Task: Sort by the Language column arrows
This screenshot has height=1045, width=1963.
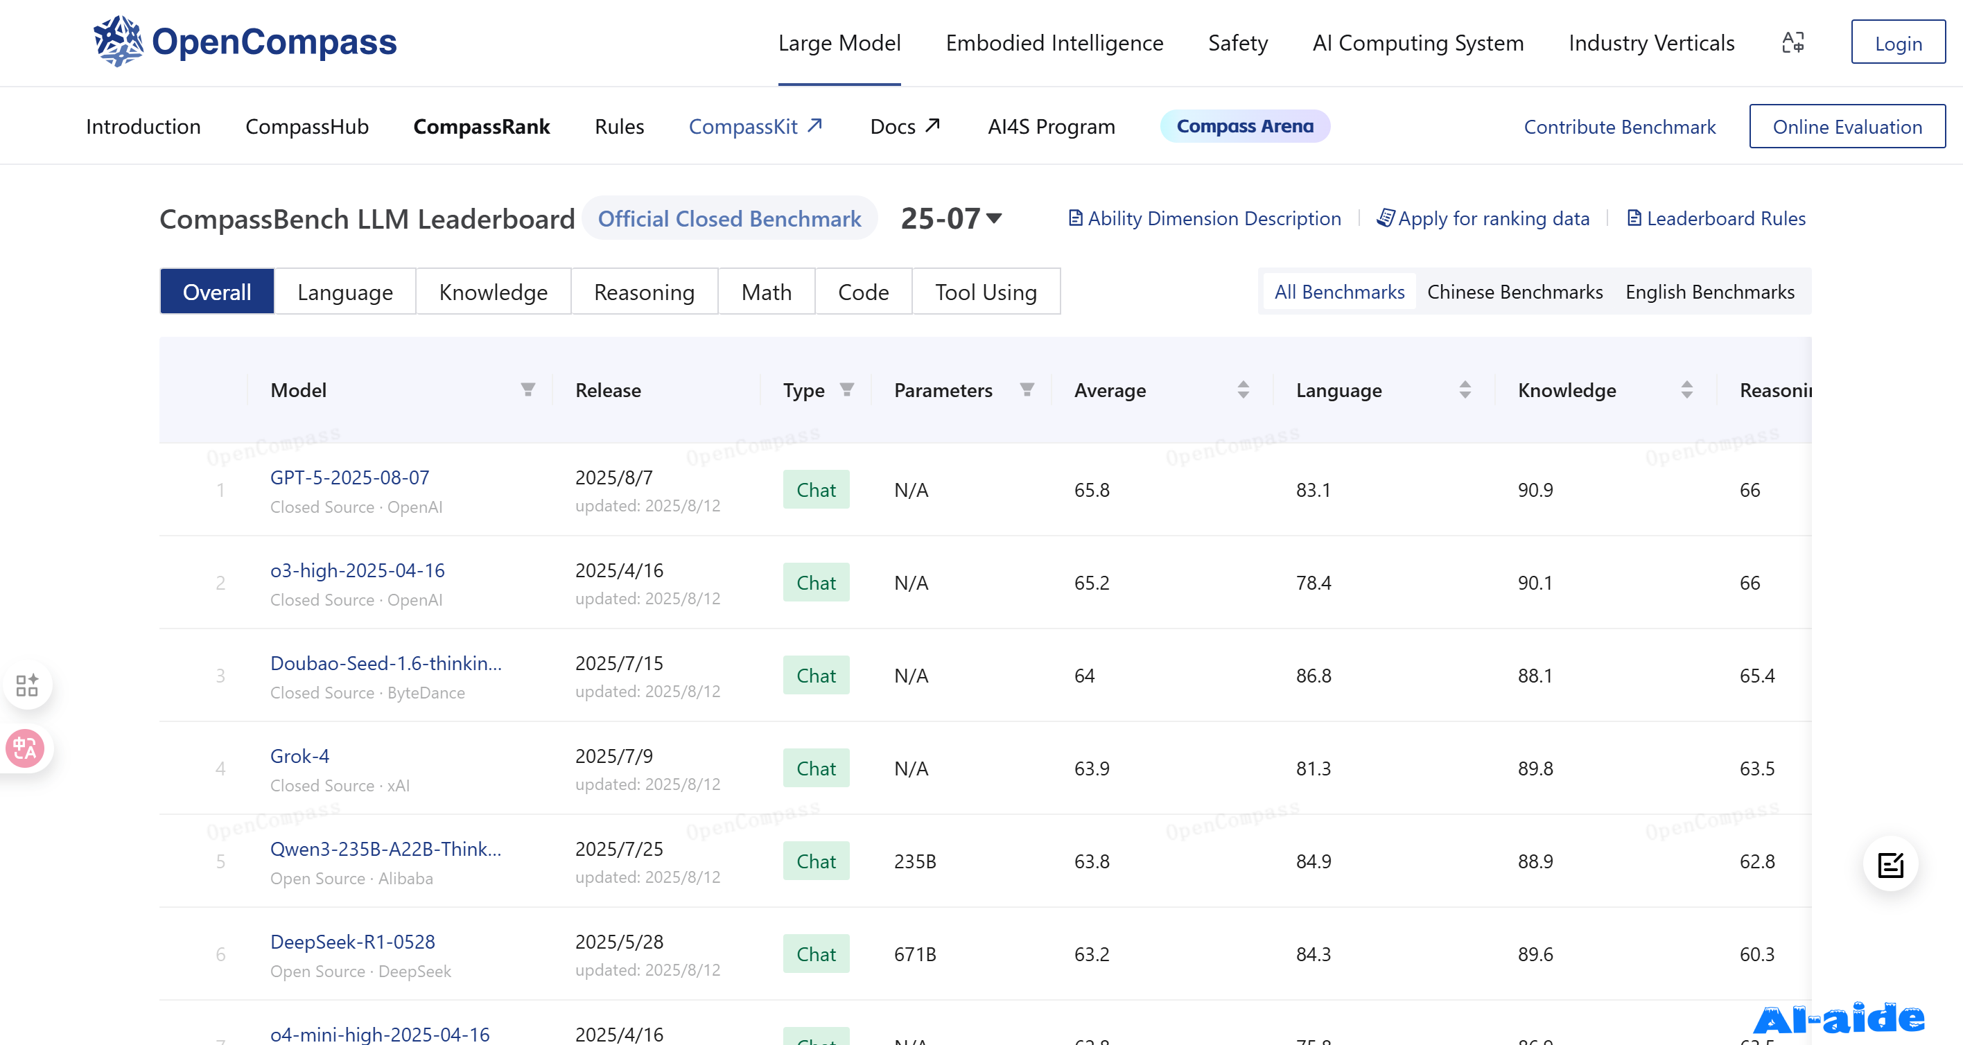Action: 1465,390
